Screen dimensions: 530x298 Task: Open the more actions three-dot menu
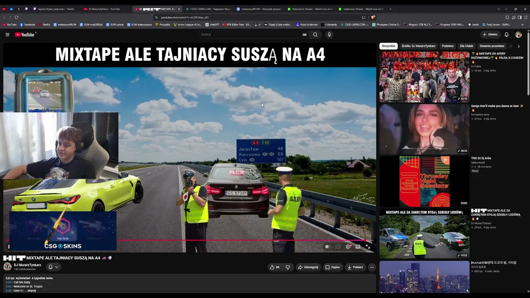pyautogui.click(x=372, y=267)
